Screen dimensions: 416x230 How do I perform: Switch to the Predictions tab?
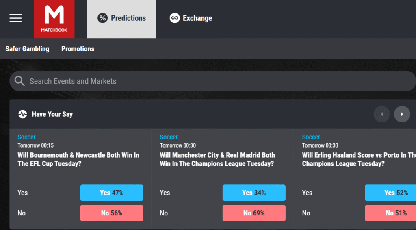tap(121, 19)
